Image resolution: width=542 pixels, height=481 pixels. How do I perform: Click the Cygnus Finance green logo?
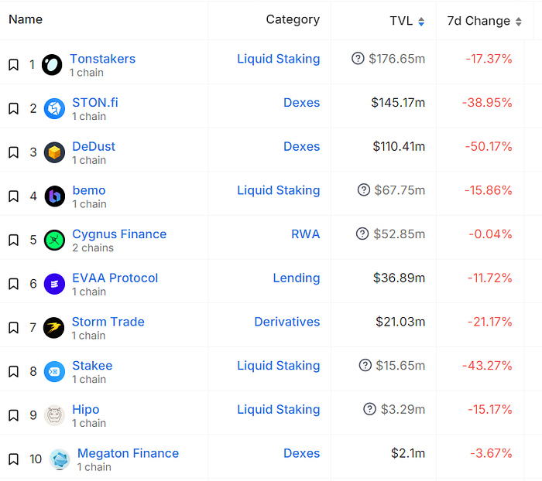point(54,240)
